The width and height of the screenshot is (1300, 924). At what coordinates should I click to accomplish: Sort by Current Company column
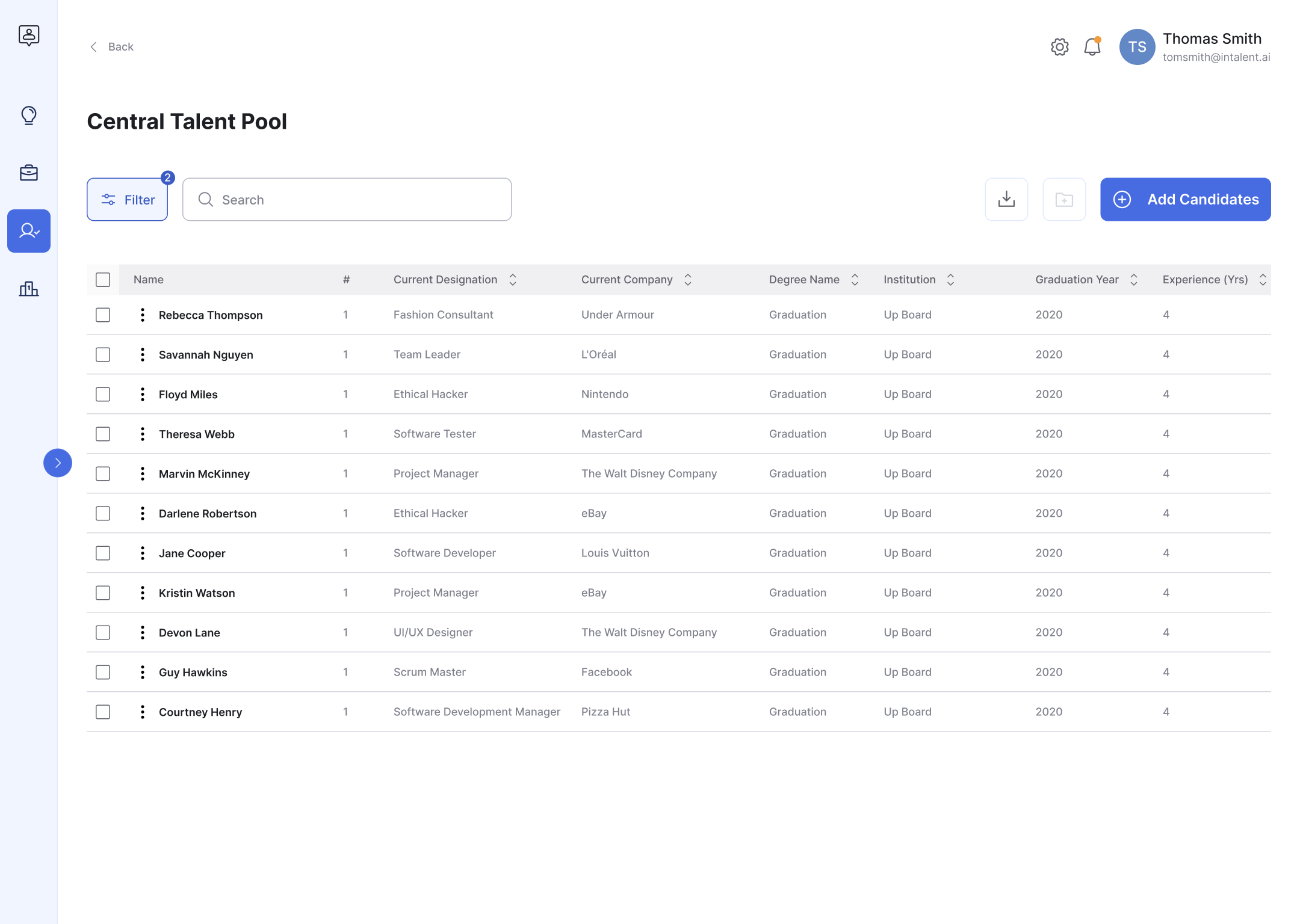688,280
